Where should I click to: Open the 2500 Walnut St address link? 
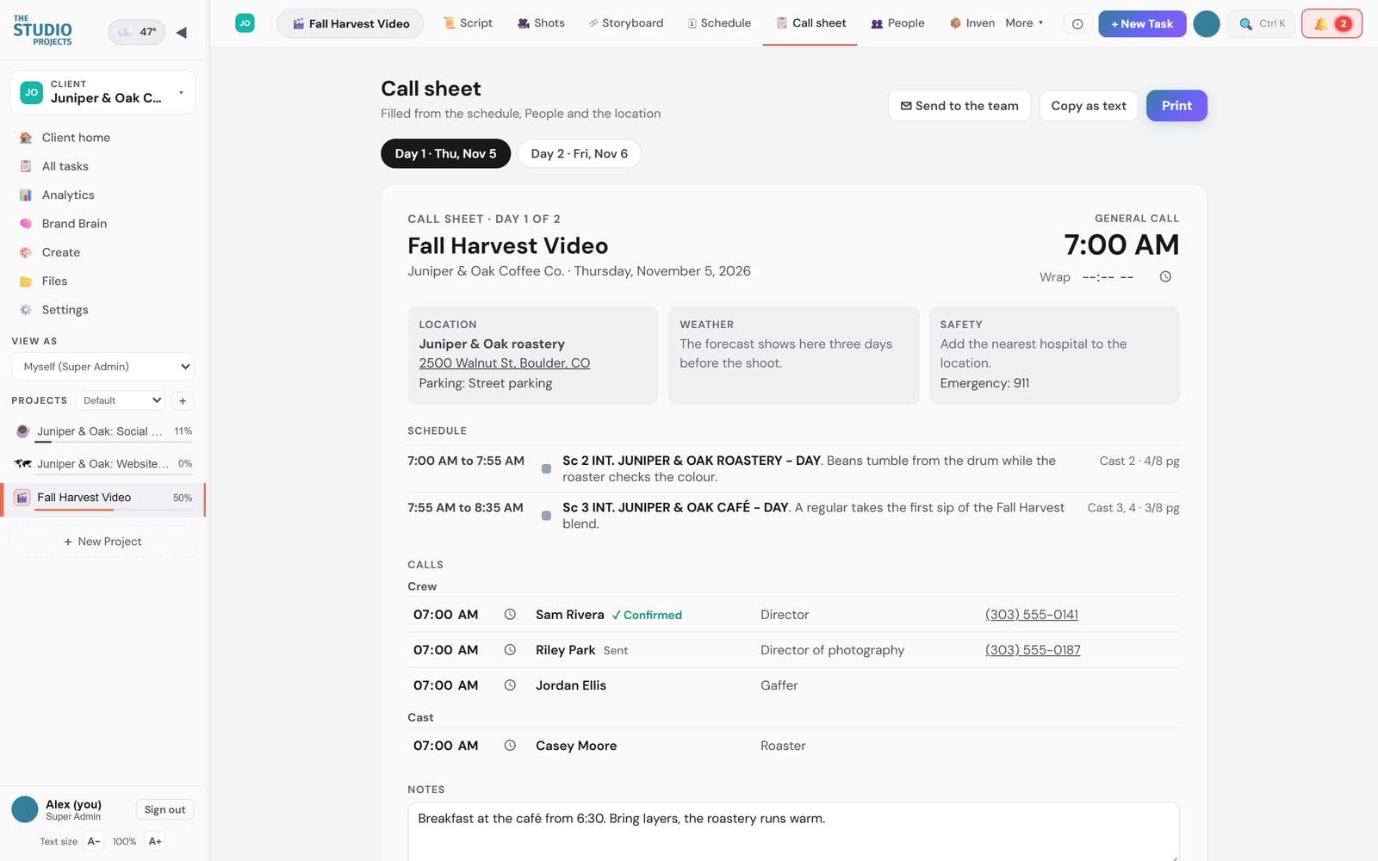505,363
